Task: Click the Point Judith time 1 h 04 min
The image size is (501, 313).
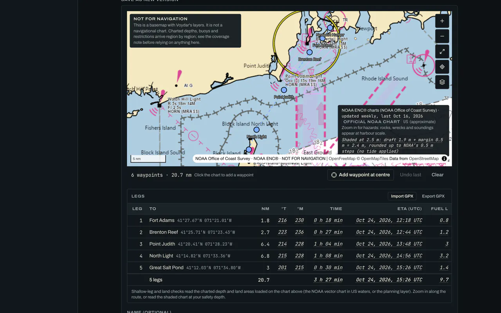Action: (328, 244)
